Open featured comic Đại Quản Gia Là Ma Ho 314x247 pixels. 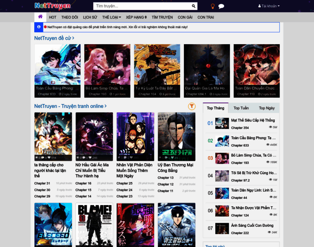point(207,71)
